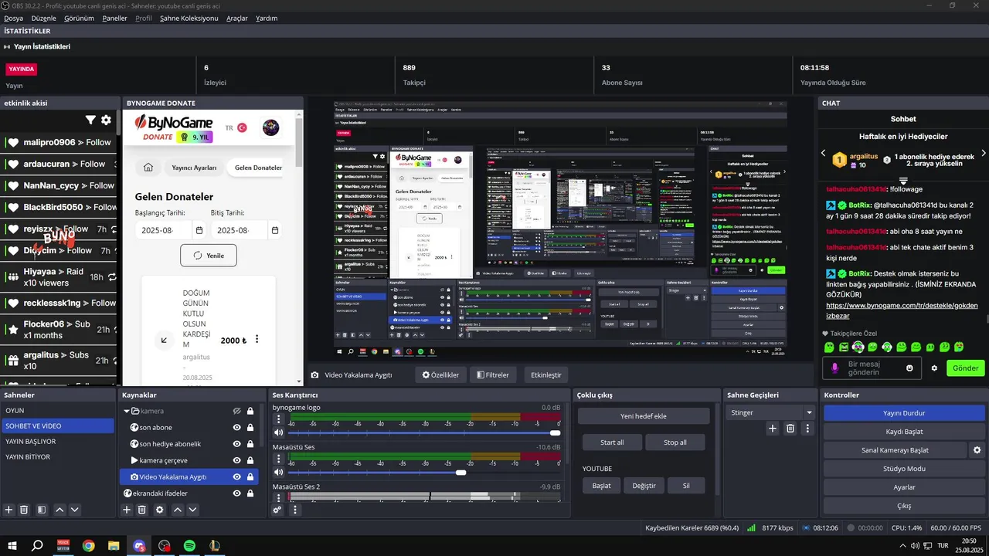Move scene up in Sahneler panel
This screenshot has height=556, width=989.
click(59, 510)
